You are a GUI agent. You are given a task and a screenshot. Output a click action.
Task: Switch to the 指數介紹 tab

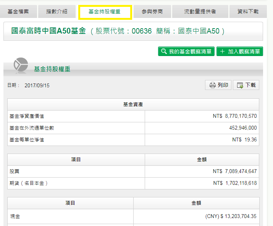[57, 11]
